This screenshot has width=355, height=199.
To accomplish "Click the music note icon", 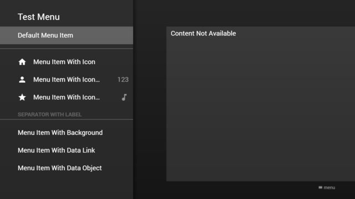I will tap(124, 97).
